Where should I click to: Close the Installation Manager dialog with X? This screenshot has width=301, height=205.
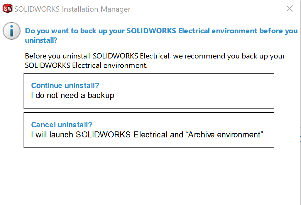tap(289, 8)
